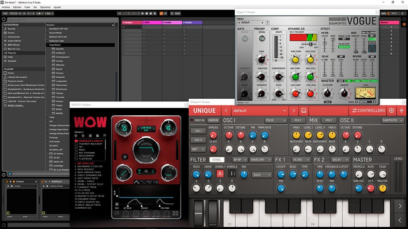Click the OSC II button in Unique

tap(198, 140)
